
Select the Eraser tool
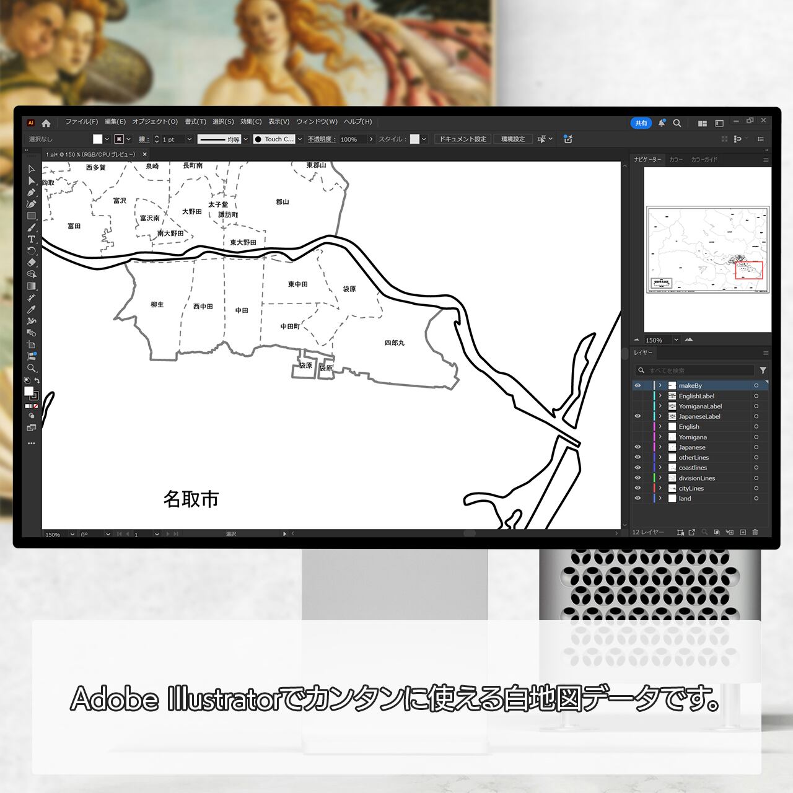tap(32, 263)
